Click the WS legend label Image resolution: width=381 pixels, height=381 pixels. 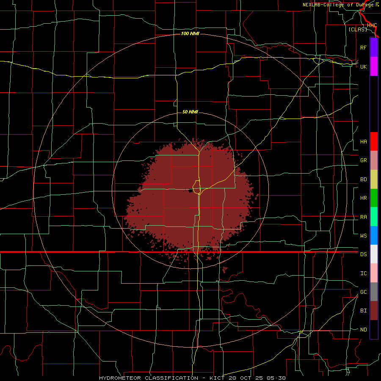[x=364, y=236]
